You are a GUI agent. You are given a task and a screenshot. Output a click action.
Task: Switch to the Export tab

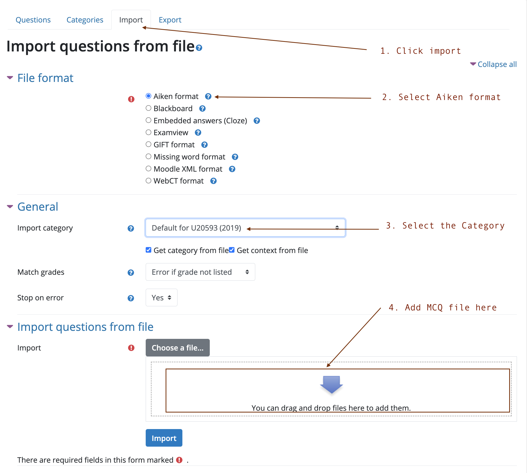point(170,19)
